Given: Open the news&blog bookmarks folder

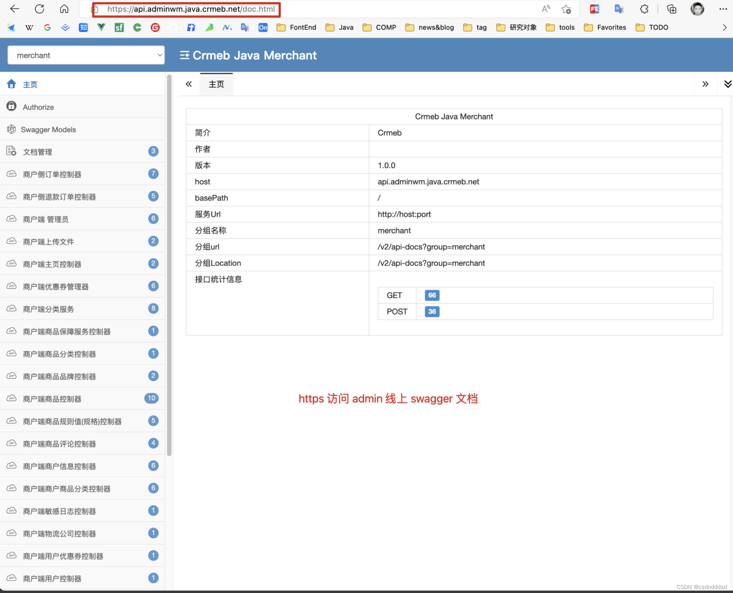Looking at the screenshot, I should (x=430, y=27).
